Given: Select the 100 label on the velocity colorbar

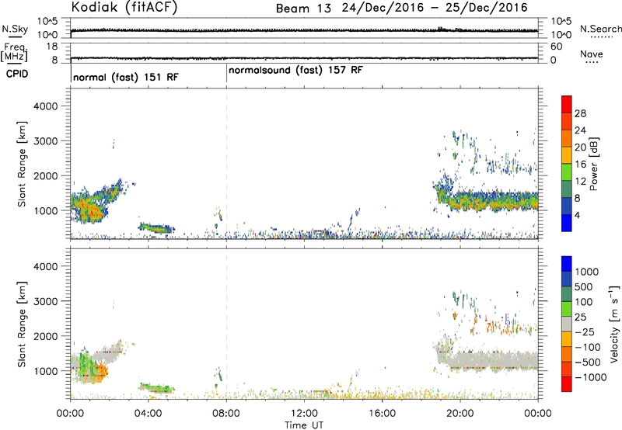Looking at the screenshot, I should click(x=583, y=302).
